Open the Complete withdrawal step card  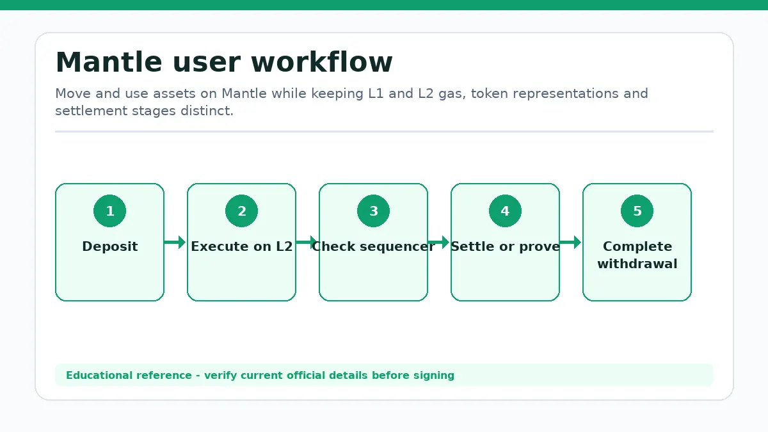pyautogui.click(x=637, y=242)
